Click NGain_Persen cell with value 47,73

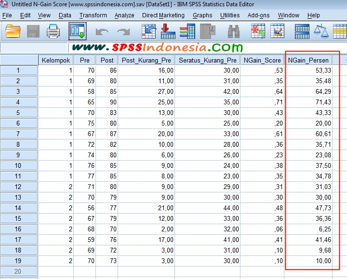click(x=308, y=208)
